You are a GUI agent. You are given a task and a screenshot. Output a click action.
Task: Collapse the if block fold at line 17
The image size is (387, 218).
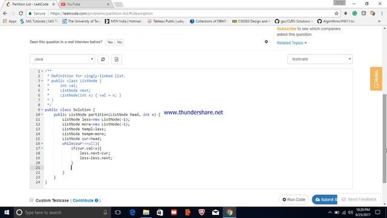pos(42,148)
